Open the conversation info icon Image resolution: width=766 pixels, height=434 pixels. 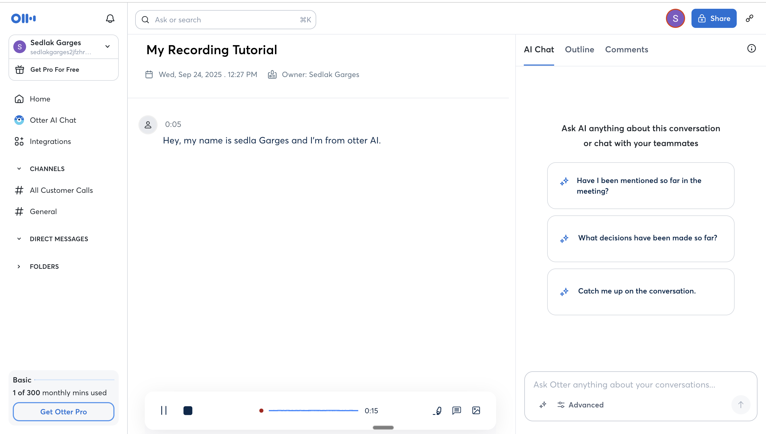(x=751, y=49)
